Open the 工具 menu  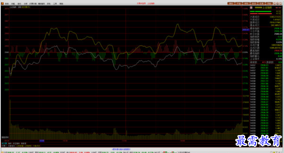pos(55,4)
